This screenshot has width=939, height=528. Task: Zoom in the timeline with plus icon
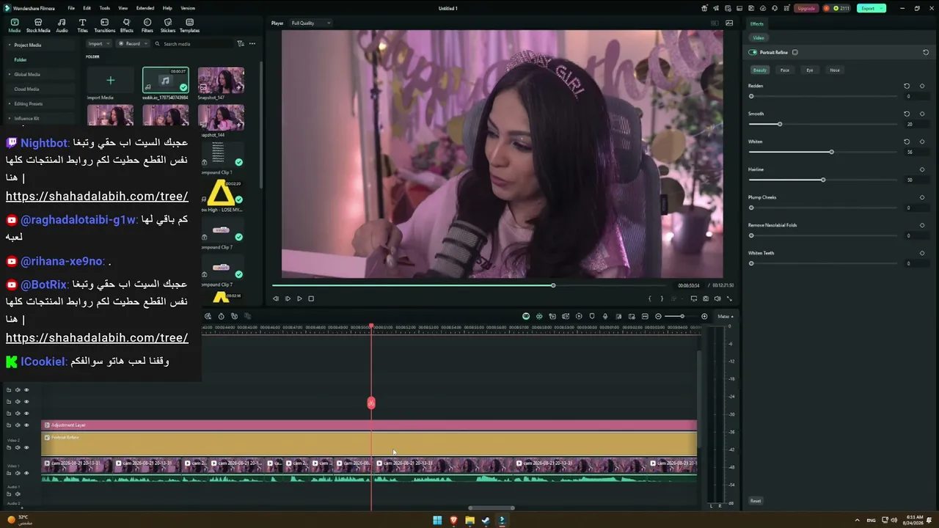(704, 316)
